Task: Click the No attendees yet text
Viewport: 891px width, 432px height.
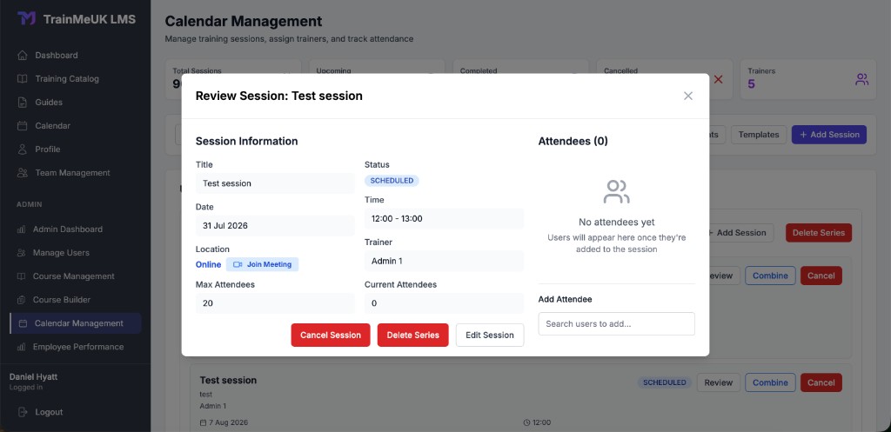Action: 617,222
